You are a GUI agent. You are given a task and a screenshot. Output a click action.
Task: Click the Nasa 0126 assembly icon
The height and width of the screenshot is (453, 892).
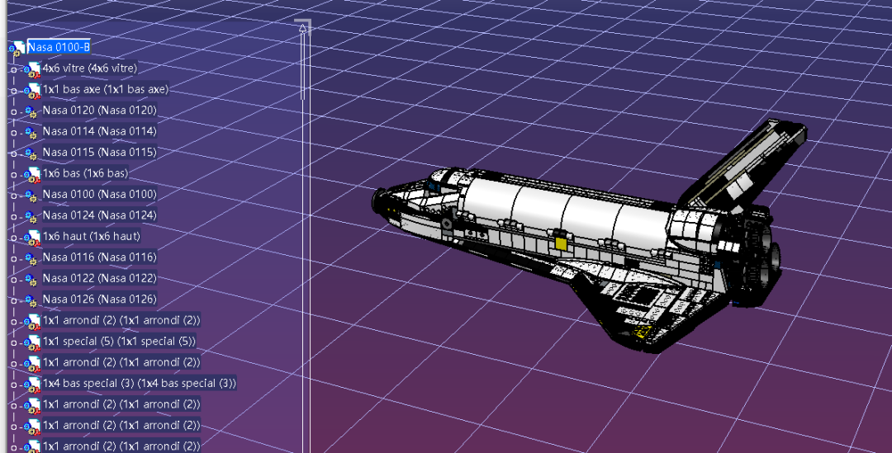[31, 300]
